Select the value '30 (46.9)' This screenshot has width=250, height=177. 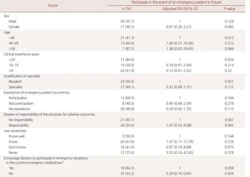pyautogui.click(x=127, y=109)
